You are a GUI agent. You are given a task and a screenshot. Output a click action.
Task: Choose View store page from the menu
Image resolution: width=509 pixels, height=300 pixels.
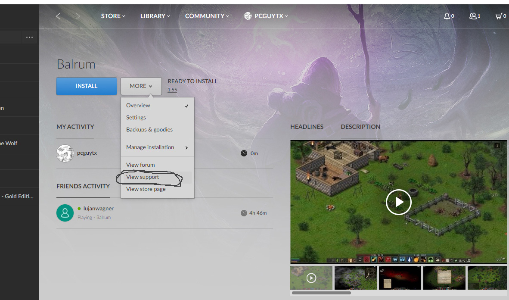coord(158,189)
